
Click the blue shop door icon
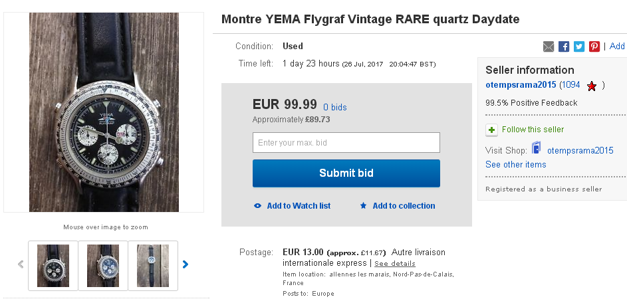tap(536, 149)
